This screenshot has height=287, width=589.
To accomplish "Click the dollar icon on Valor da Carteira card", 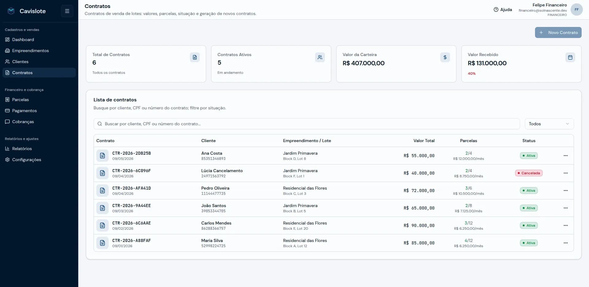I will (x=445, y=57).
